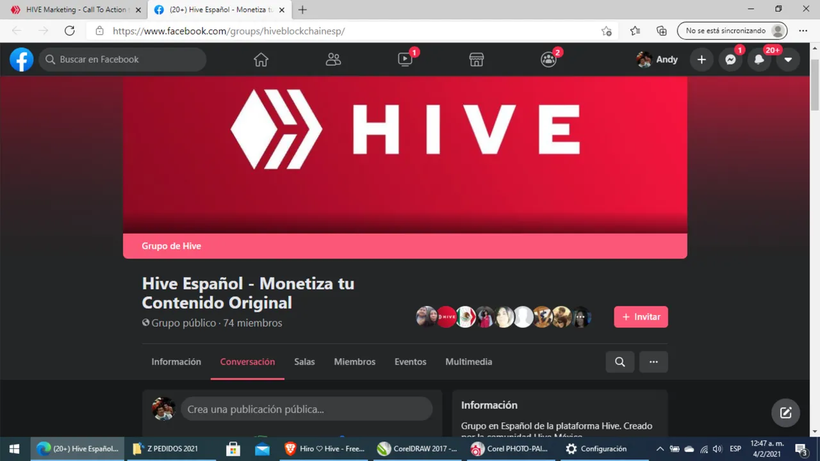The height and width of the screenshot is (461, 820).
Task: Close the Hive Español browser tab
Action: 282,10
